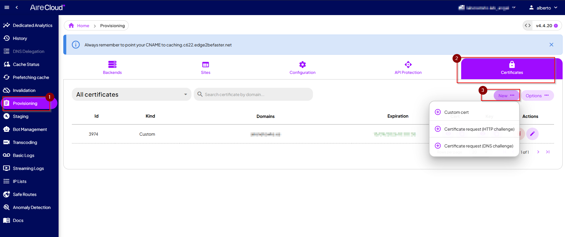This screenshot has width=565, height=237.
Task: Click the Kind column header
Action: click(150, 116)
